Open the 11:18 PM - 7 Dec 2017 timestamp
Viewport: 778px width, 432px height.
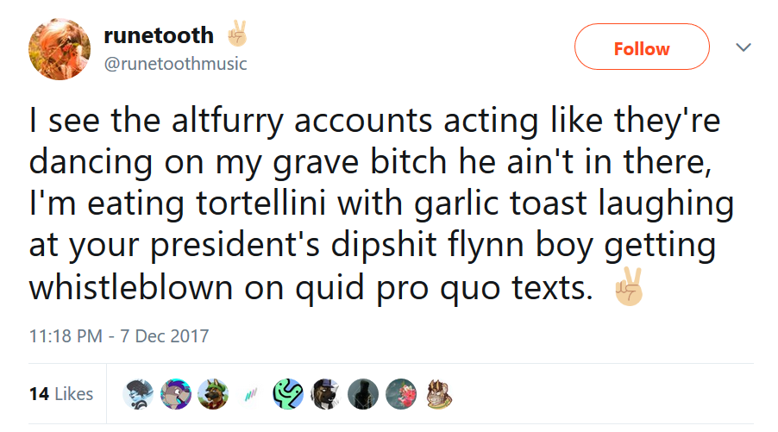119,336
